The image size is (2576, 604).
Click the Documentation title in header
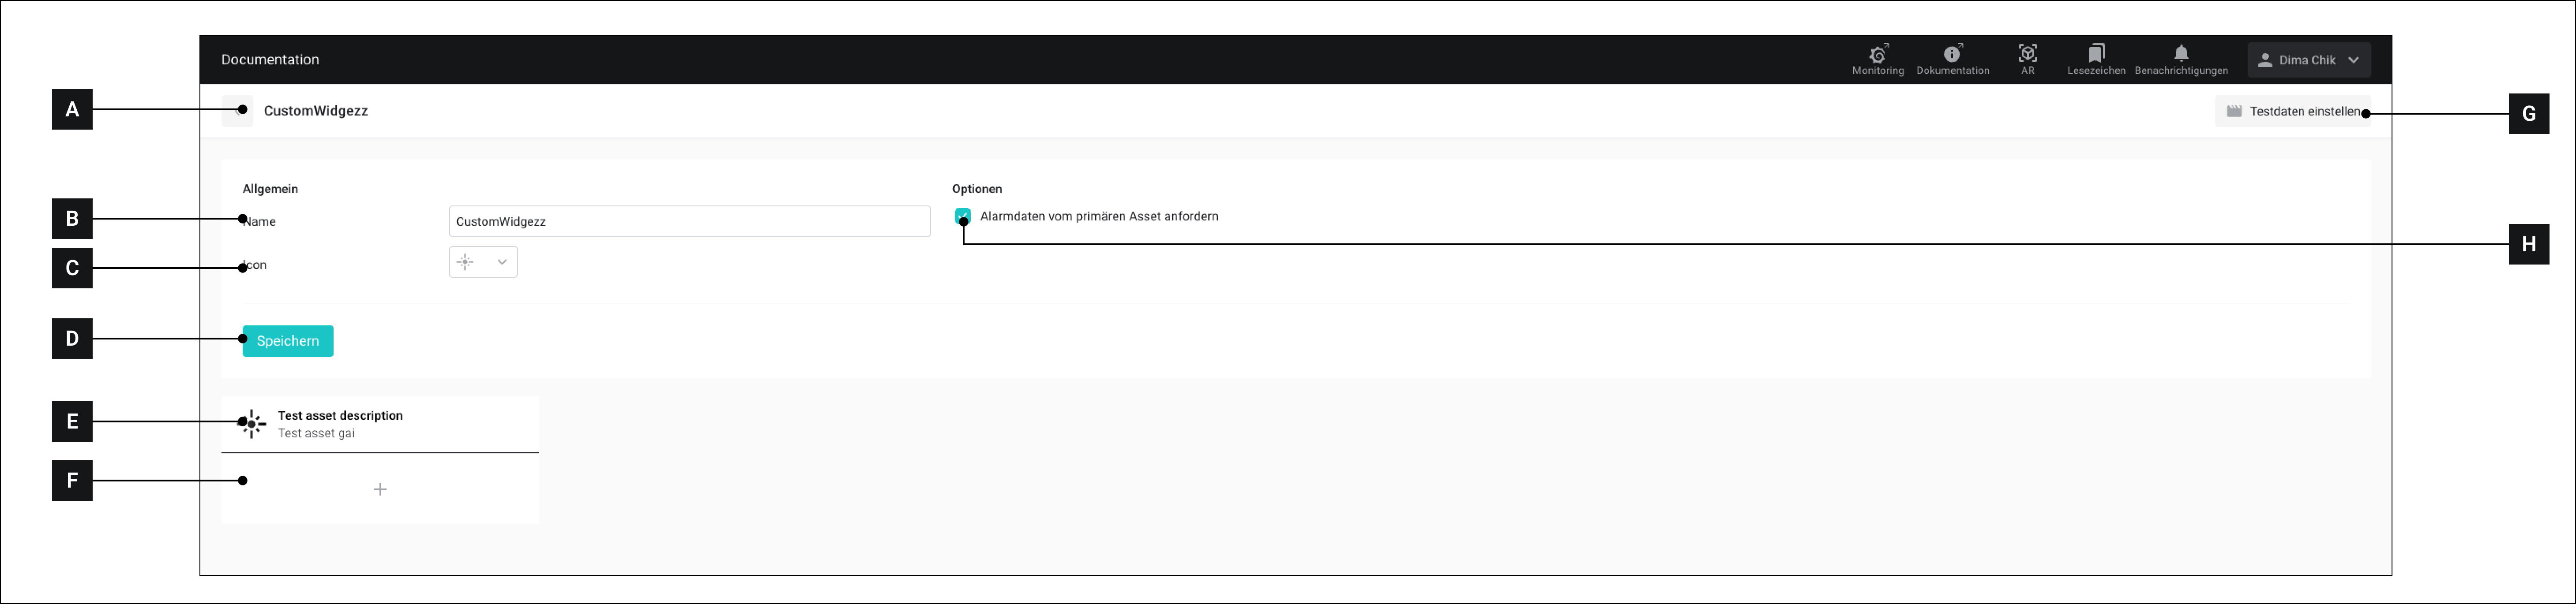point(270,60)
